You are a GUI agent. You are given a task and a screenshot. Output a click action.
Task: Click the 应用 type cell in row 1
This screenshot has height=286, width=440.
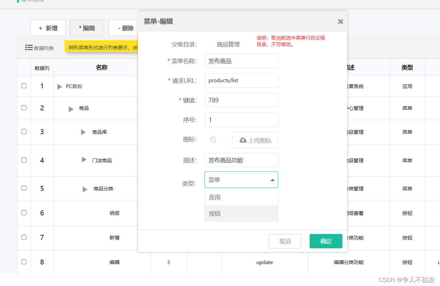point(407,86)
